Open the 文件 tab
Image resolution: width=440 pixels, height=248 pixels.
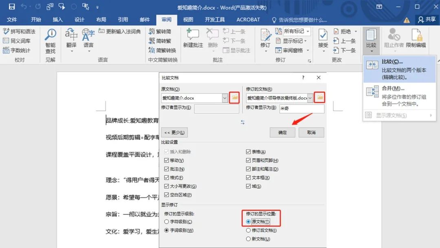[12, 20]
